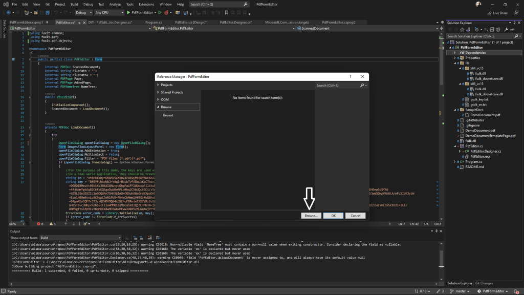The height and width of the screenshot is (295, 524).
Task: Toggle auto-hide pin on Output panel
Action: click(436, 231)
